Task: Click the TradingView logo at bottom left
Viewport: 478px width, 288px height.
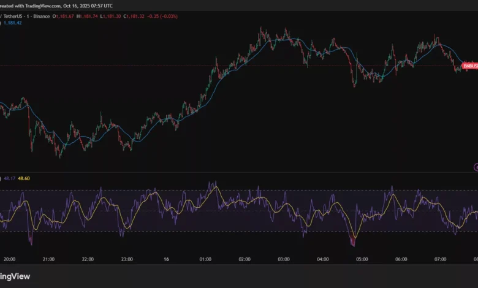Action: click(16, 276)
